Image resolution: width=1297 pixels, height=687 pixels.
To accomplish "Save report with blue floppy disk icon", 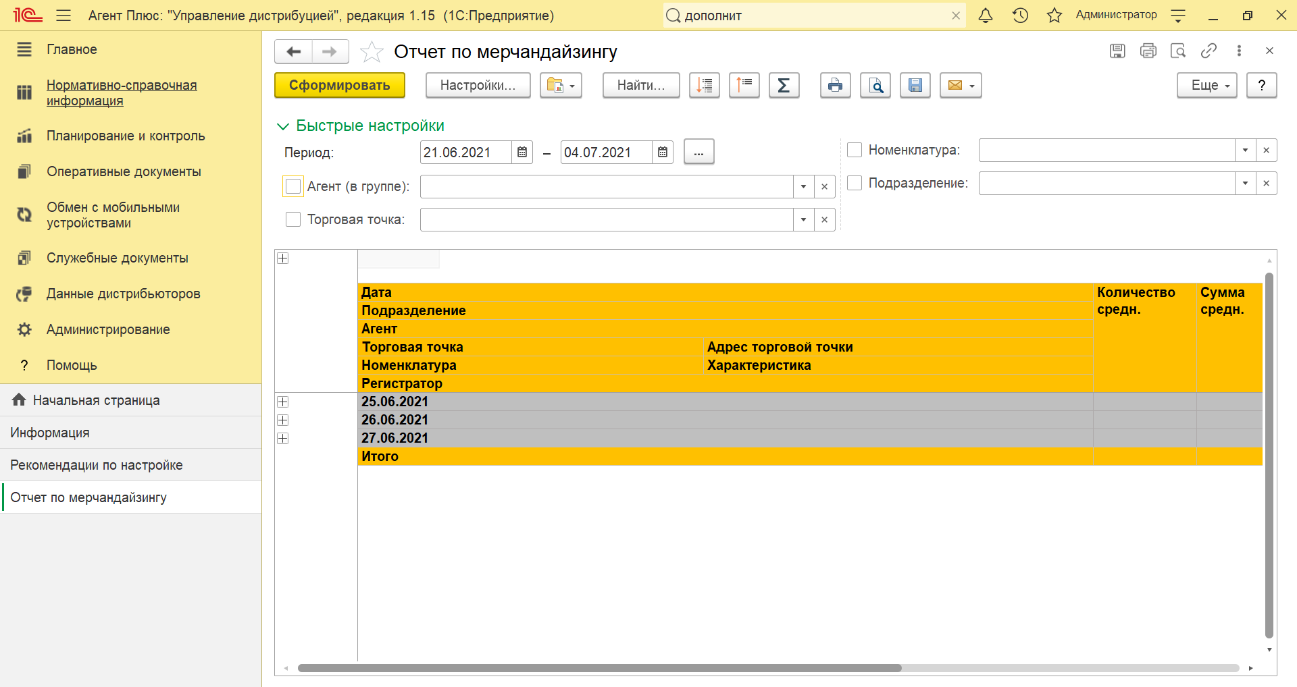I will tap(915, 86).
